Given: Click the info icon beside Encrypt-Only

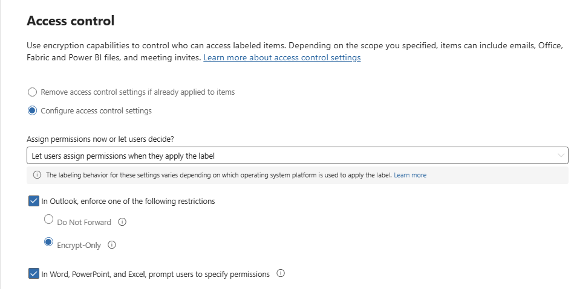Looking at the screenshot, I should [x=112, y=245].
